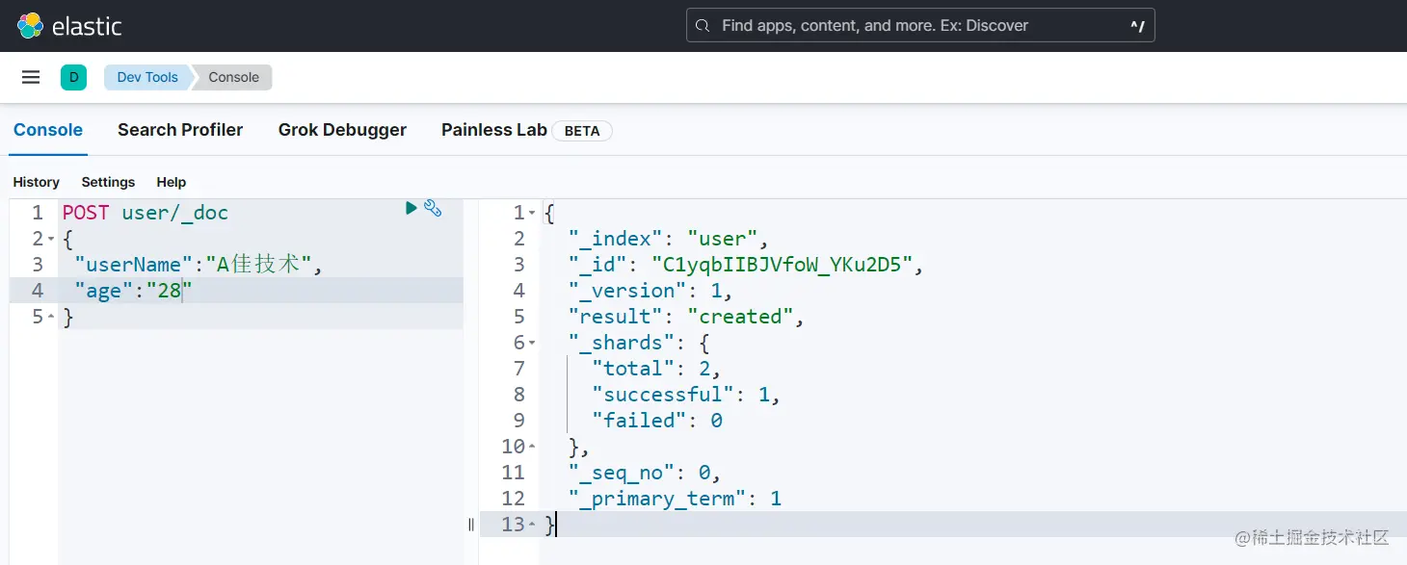Open the Grok Debugger tab
The height and width of the screenshot is (565, 1407).
tap(342, 130)
